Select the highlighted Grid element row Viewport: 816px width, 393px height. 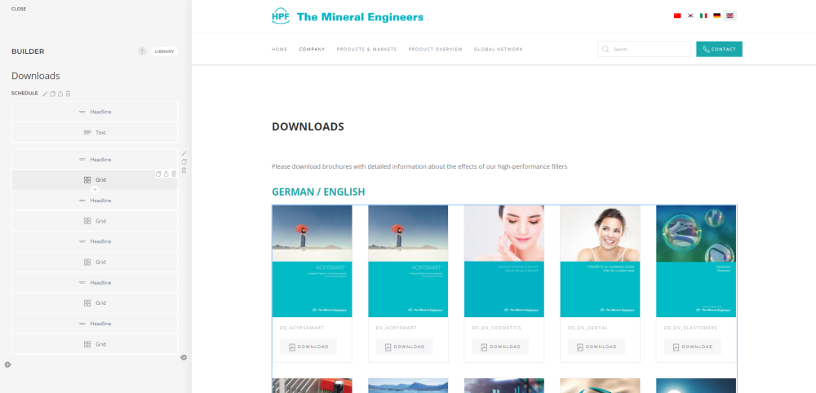click(95, 180)
